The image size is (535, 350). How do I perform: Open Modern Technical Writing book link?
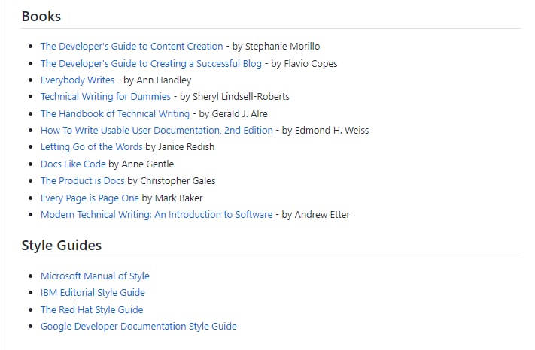[x=157, y=215]
